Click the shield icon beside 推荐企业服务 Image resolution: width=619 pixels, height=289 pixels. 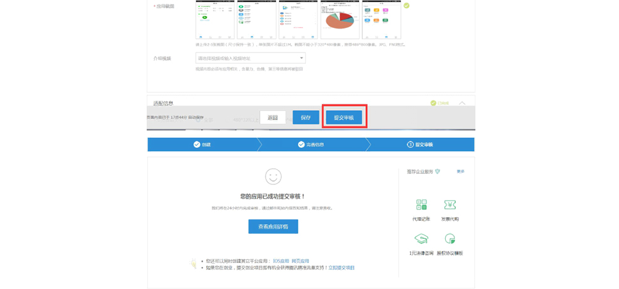(x=437, y=171)
